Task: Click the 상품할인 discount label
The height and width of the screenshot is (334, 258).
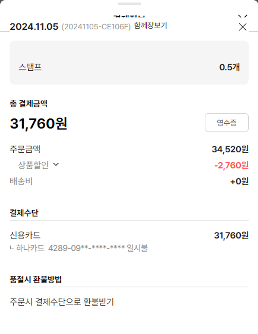Action: pos(33,165)
